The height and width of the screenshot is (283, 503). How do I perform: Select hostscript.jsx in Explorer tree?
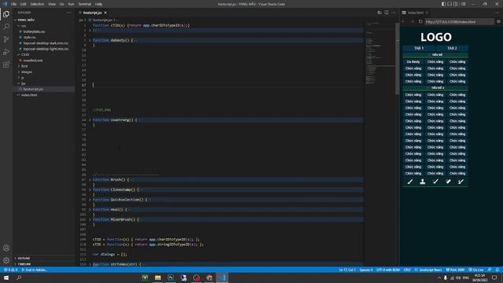pyautogui.click(x=33, y=89)
